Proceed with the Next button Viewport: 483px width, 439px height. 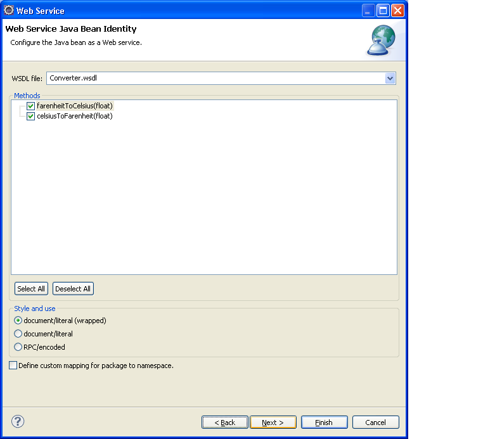273,423
